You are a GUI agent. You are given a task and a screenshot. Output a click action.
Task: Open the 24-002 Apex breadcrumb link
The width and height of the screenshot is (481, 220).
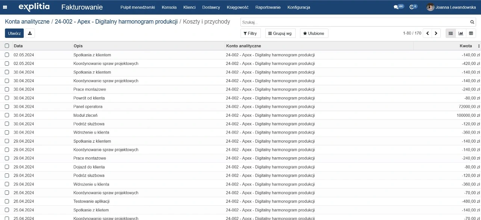pyautogui.click(x=116, y=22)
